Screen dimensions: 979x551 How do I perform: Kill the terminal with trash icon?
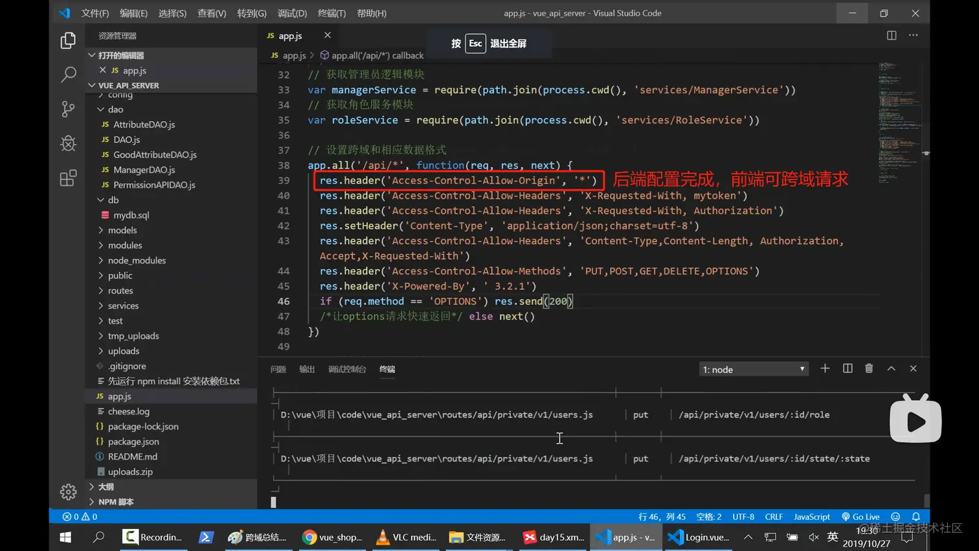[869, 368]
